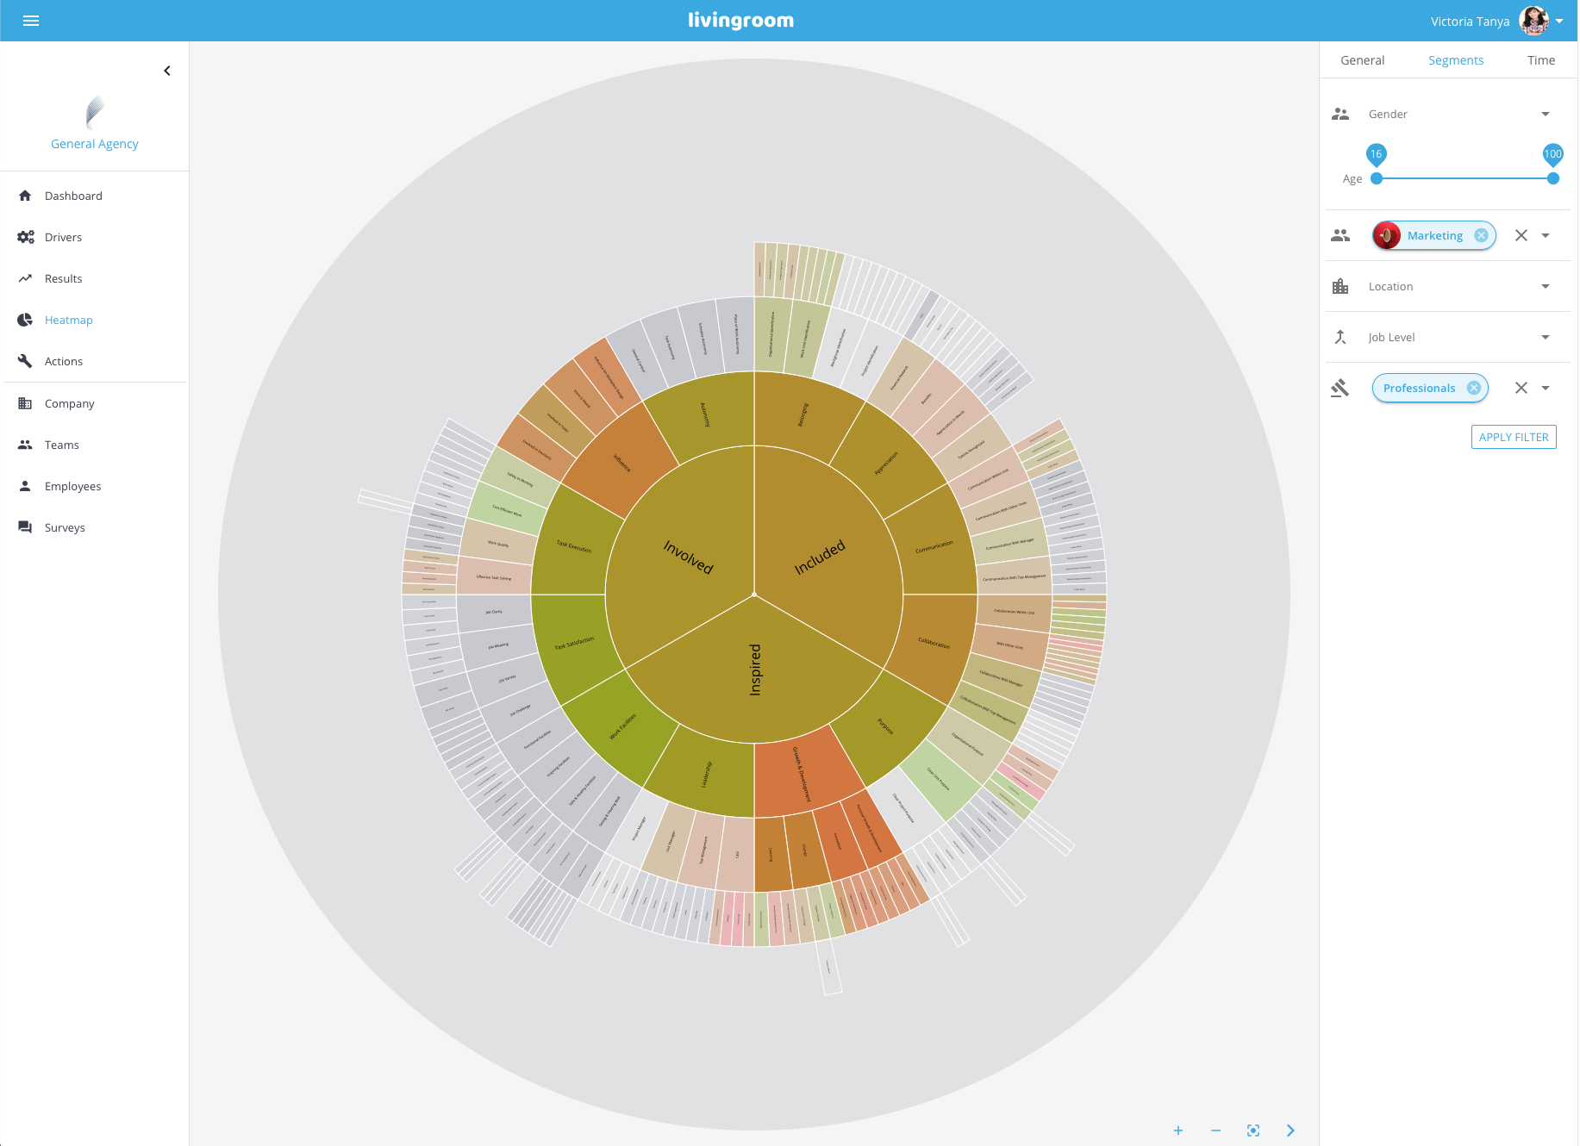Click the zoom in plus icon
This screenshot has width=1580, height=1146.
point(1178,1130)
